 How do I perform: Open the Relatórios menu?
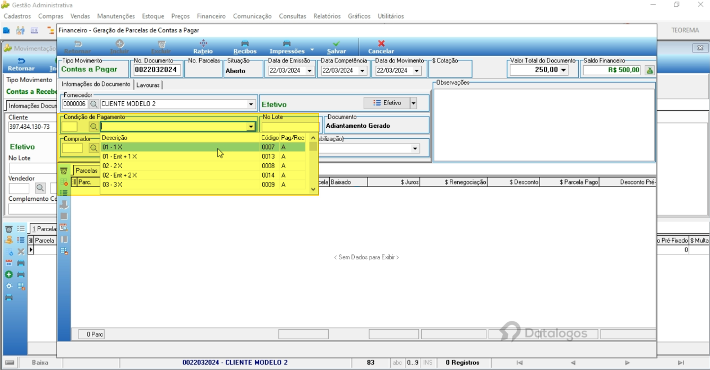coord(327,16)
